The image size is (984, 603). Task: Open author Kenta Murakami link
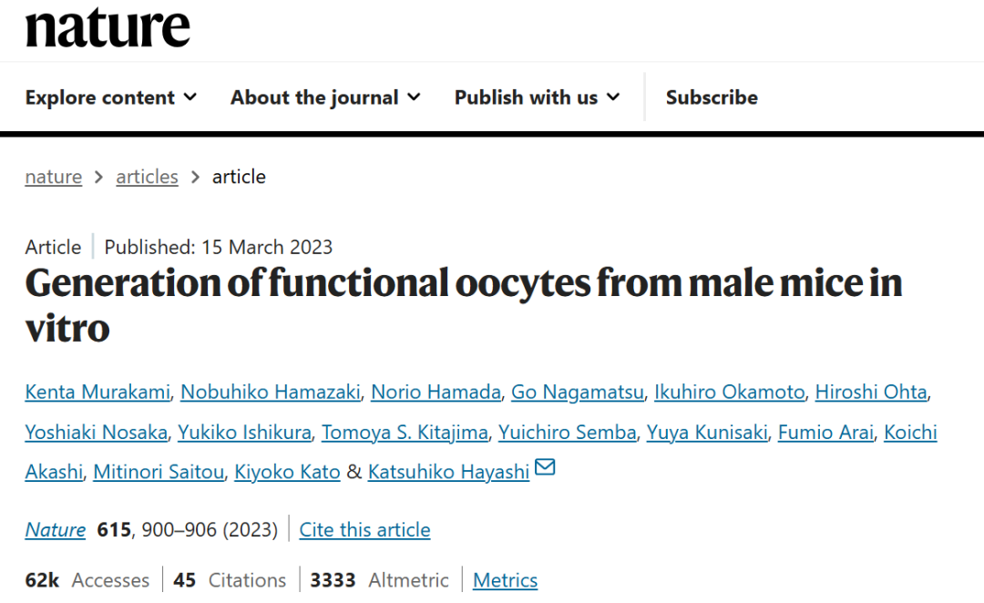coord(97,392)
